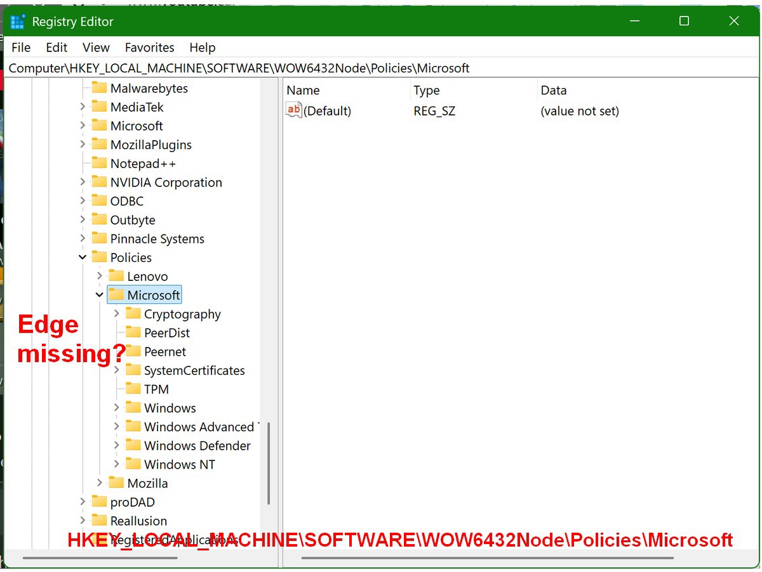
Task: Expand the proDAD key
Action: pos(83,502)
